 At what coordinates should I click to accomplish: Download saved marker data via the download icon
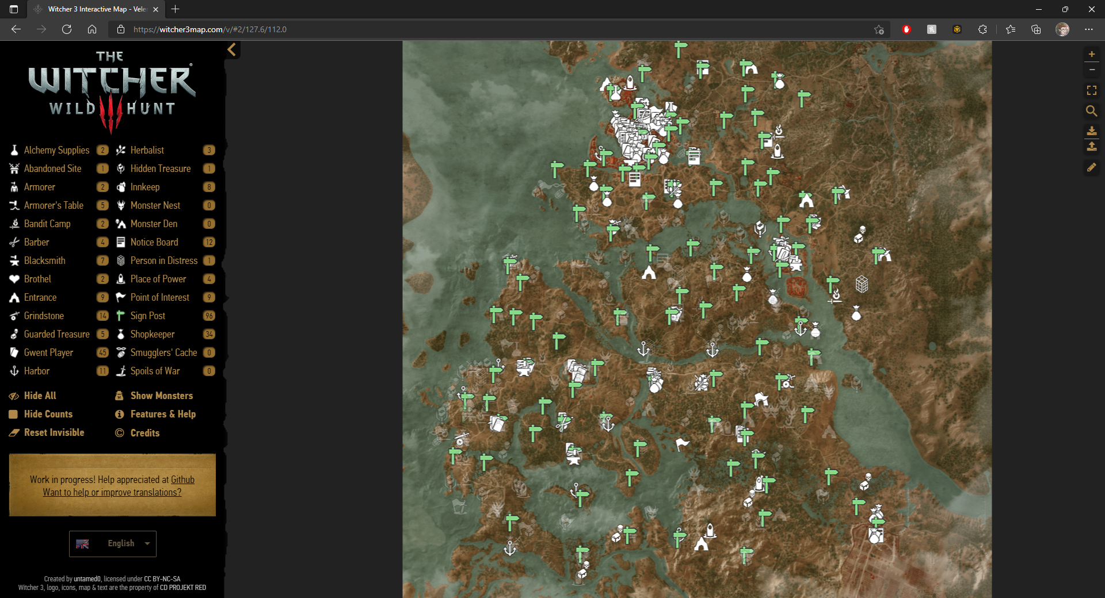(1092, 131)
